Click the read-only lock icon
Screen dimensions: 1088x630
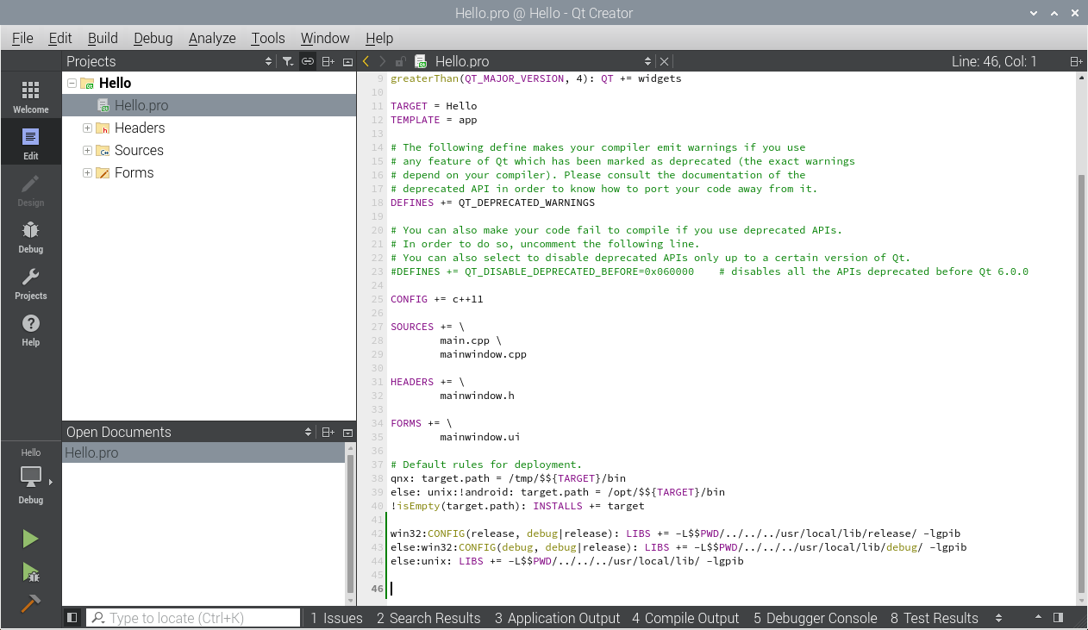pos(401,61)
